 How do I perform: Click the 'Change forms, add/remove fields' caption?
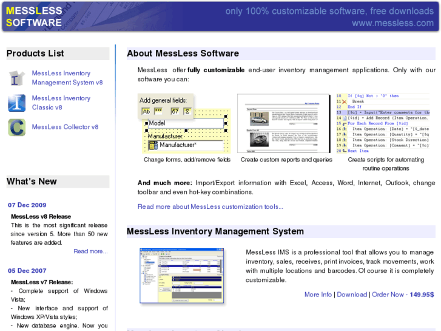point(187,160)
